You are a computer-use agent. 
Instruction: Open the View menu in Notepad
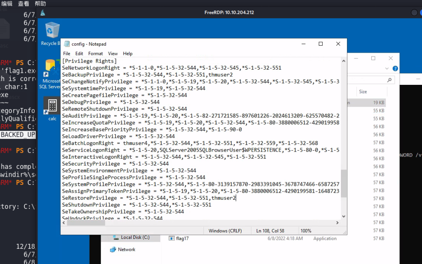113,54
